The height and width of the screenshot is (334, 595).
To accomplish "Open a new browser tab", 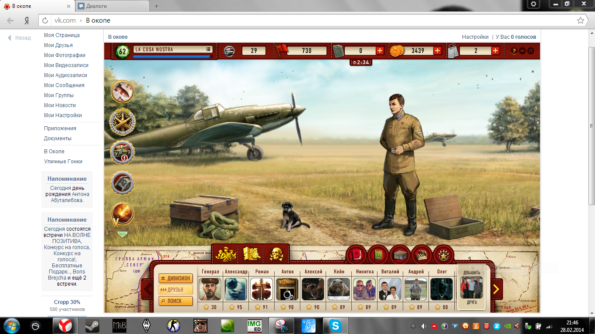I will (x=156, y=6).
